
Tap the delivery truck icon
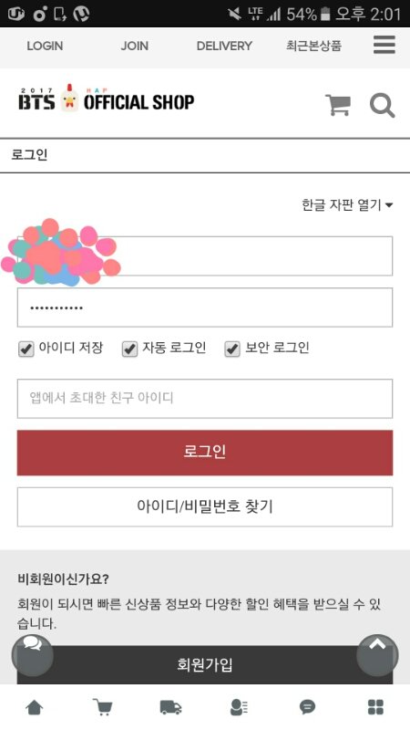[170, 708]
